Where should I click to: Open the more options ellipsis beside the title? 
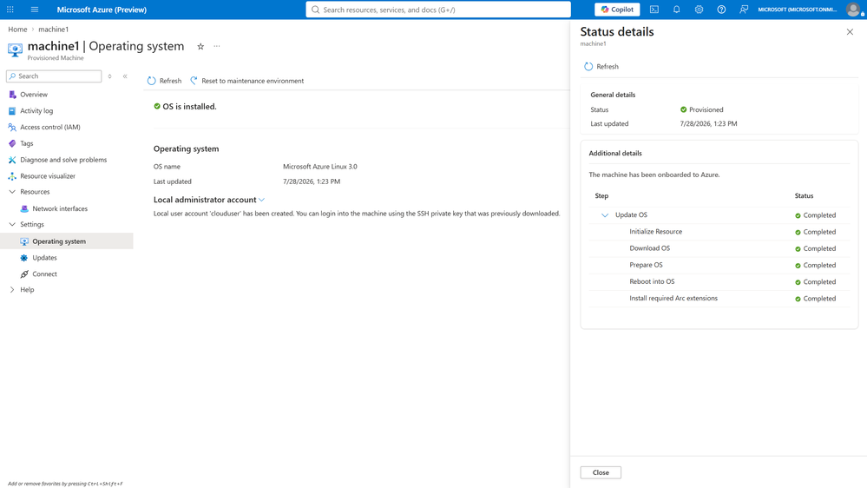217,47
